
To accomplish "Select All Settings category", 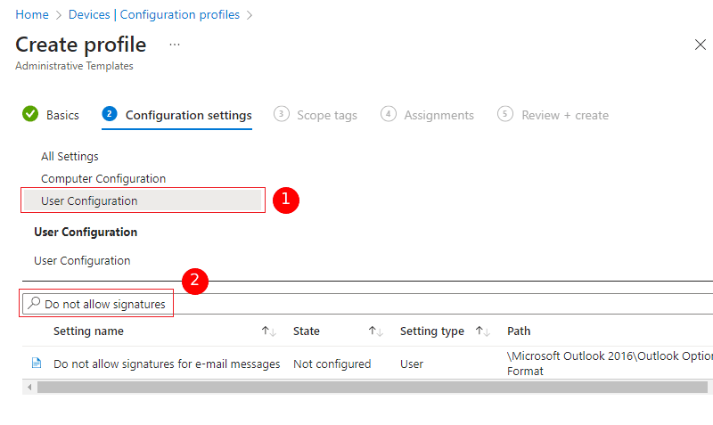I will (x=70, y=157).
